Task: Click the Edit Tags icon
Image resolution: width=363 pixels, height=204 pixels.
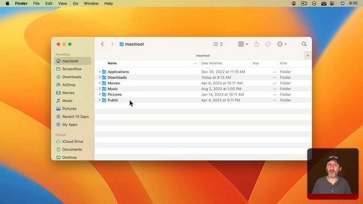Action: [268, 44]
